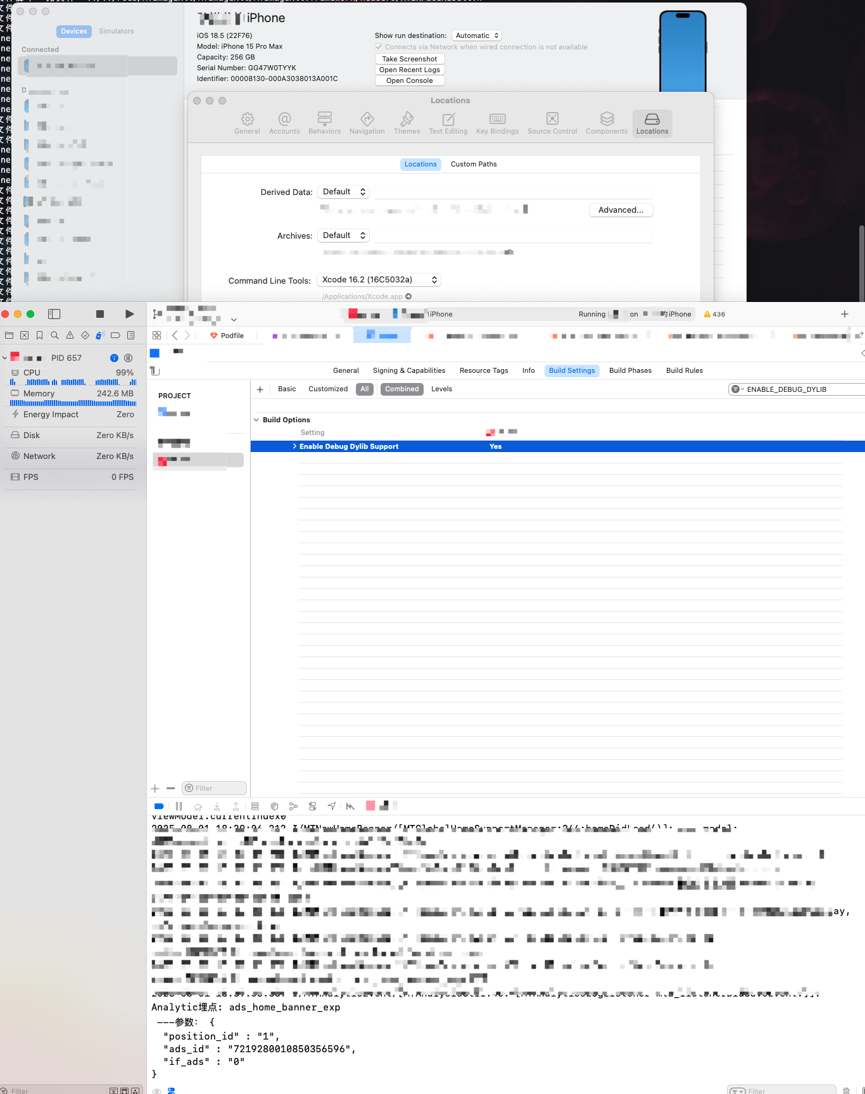Click the related items grid icon in editor

[x=157, y=336]
